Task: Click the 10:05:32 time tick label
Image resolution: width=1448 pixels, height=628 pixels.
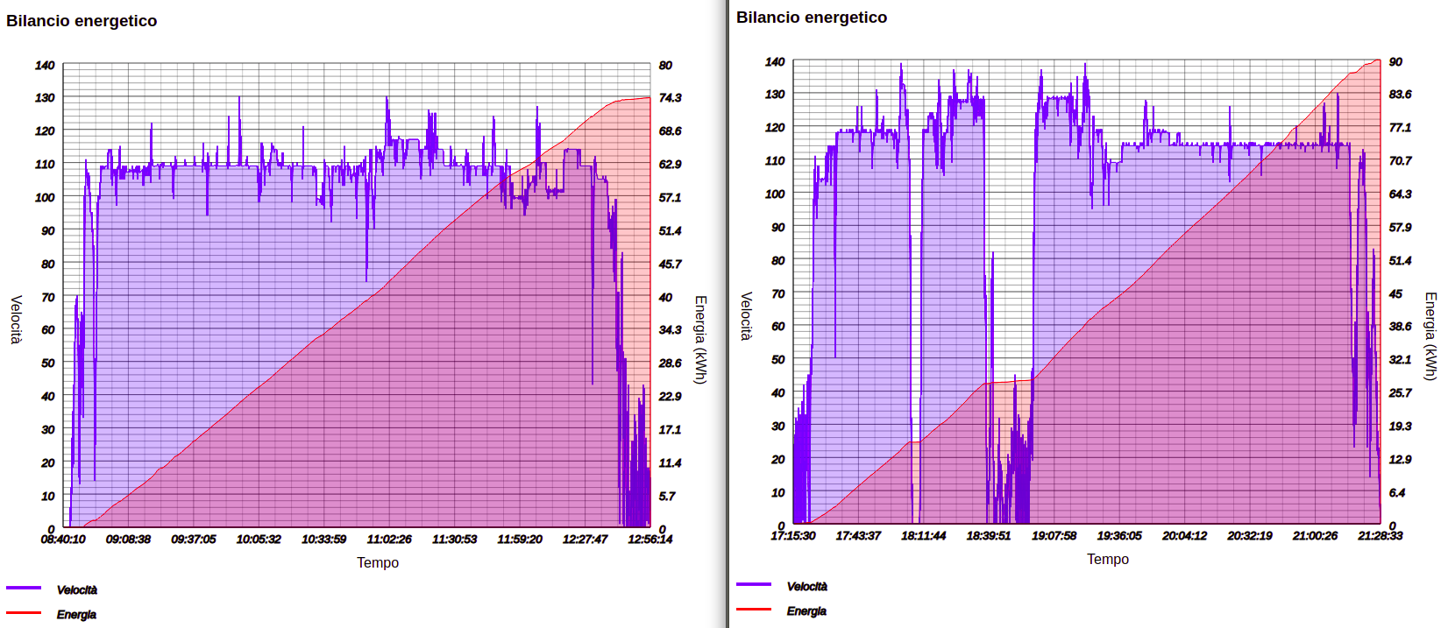Action: pos(259,540)
